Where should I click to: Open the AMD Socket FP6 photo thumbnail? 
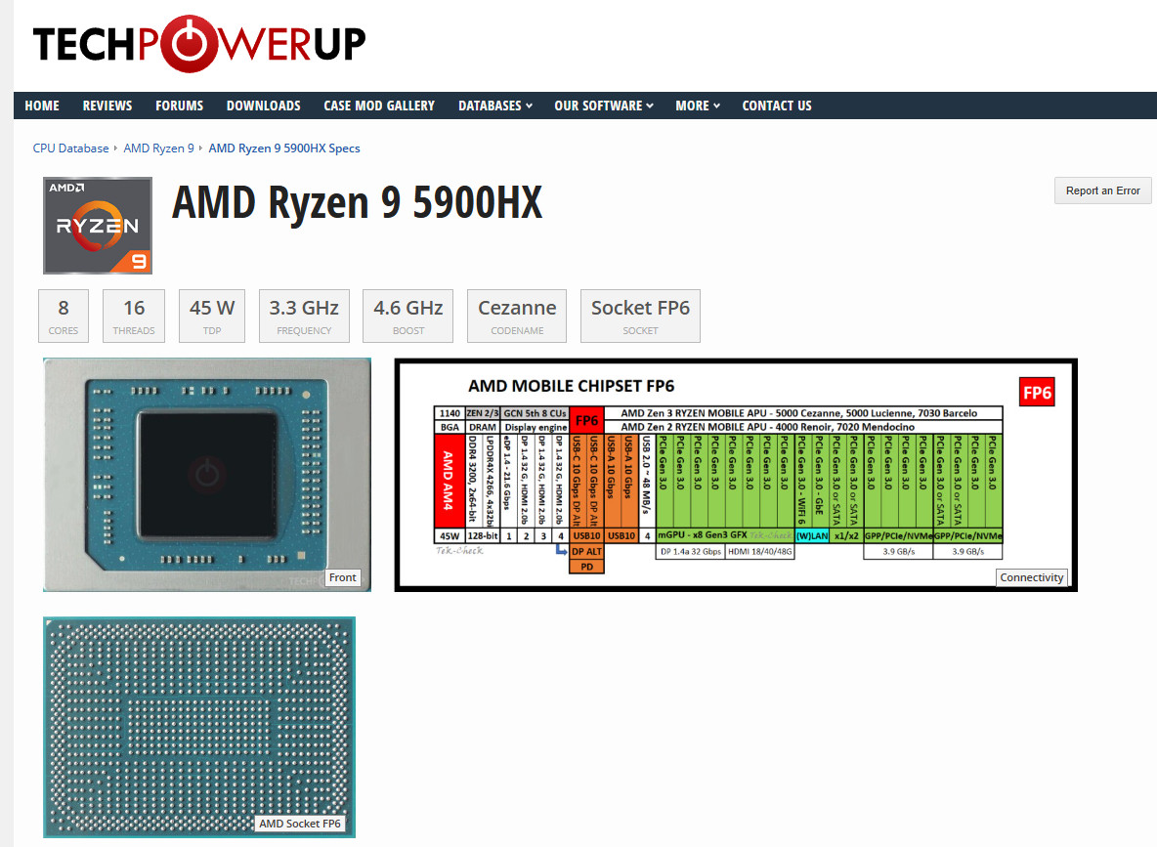point(199,728)
